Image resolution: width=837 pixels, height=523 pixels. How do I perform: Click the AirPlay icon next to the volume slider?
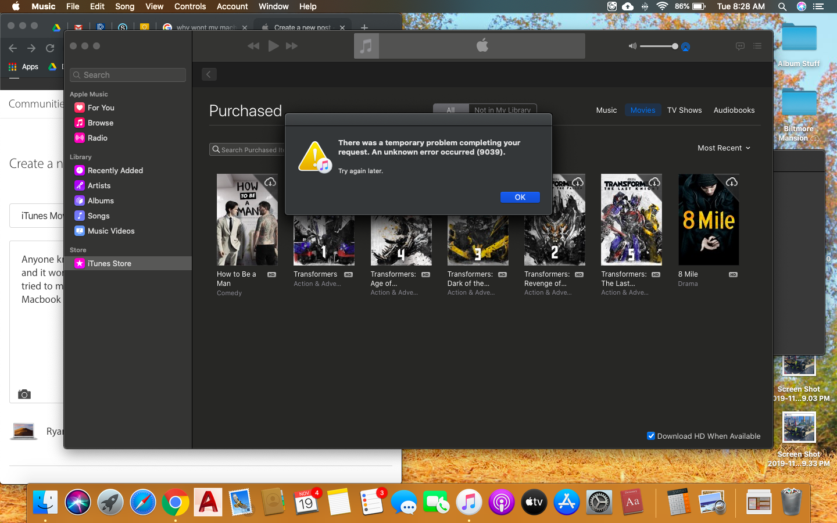click(x=685, y=46)
